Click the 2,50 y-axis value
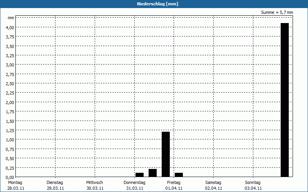 click(x=10, y=84)
